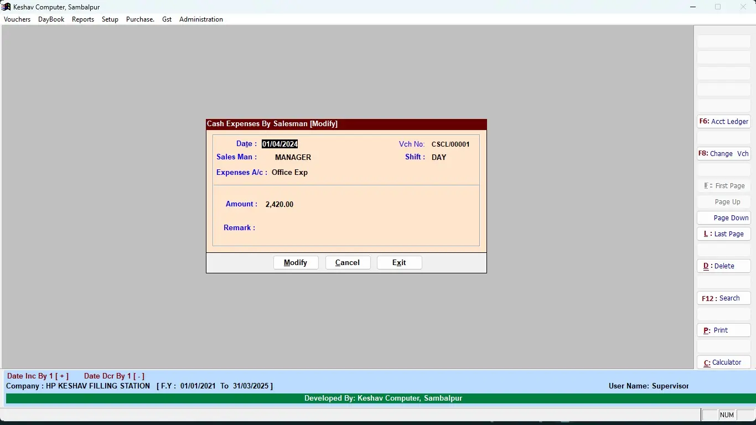Click the NUM status bar indicator
Screen dimensions: 756x425
[x=727, y=415]
